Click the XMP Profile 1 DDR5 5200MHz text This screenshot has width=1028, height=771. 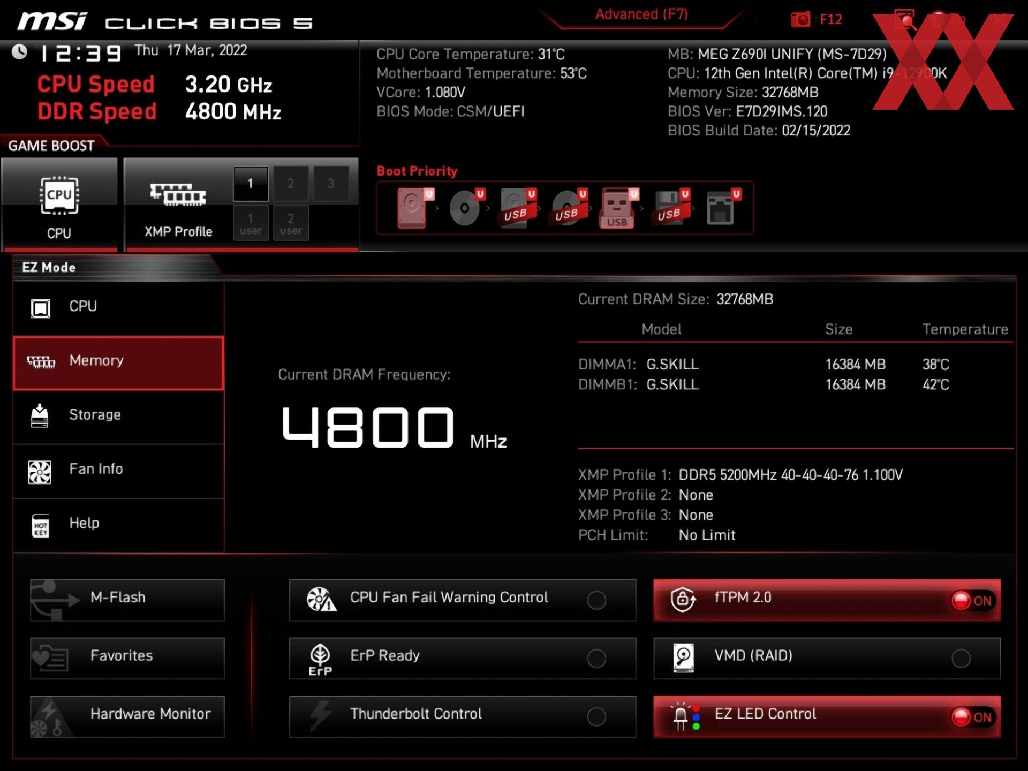pyautogui.click(x=790, y=475)
